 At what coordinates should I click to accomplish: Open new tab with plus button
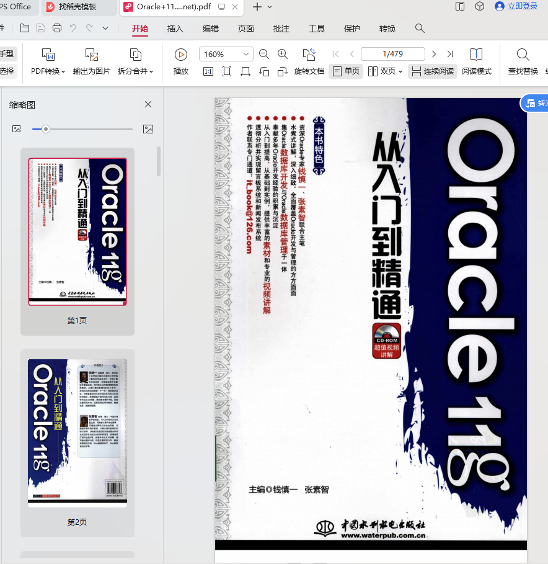(x=257, y=7)
